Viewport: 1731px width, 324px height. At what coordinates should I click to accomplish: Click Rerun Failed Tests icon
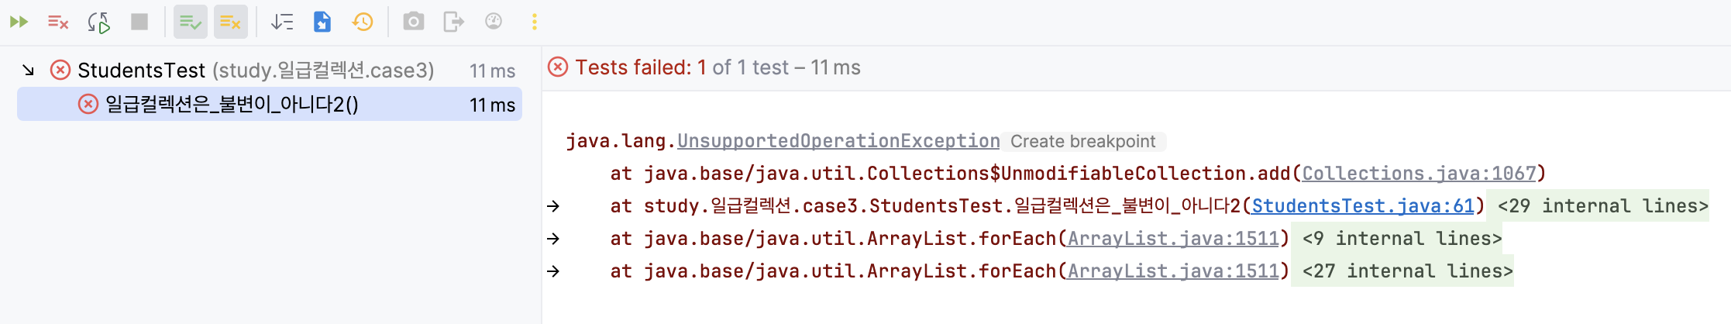[58, 22]
